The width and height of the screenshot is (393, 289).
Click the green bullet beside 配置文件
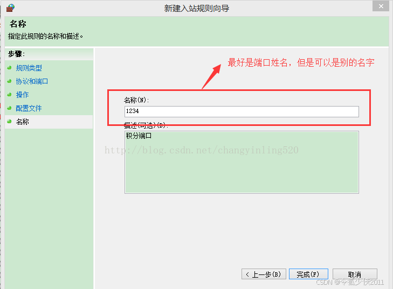click(10, 108)
